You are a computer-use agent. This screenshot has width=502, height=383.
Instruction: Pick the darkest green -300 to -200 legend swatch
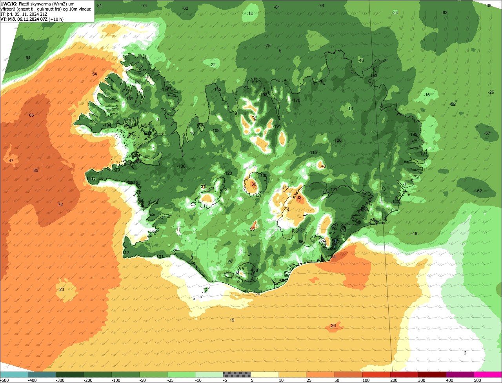coord(69,374)
